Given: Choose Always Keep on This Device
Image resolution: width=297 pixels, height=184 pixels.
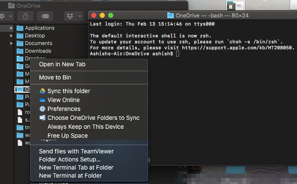Looking at the screenshot, I should pyautogui.click(x=89, y=127).
